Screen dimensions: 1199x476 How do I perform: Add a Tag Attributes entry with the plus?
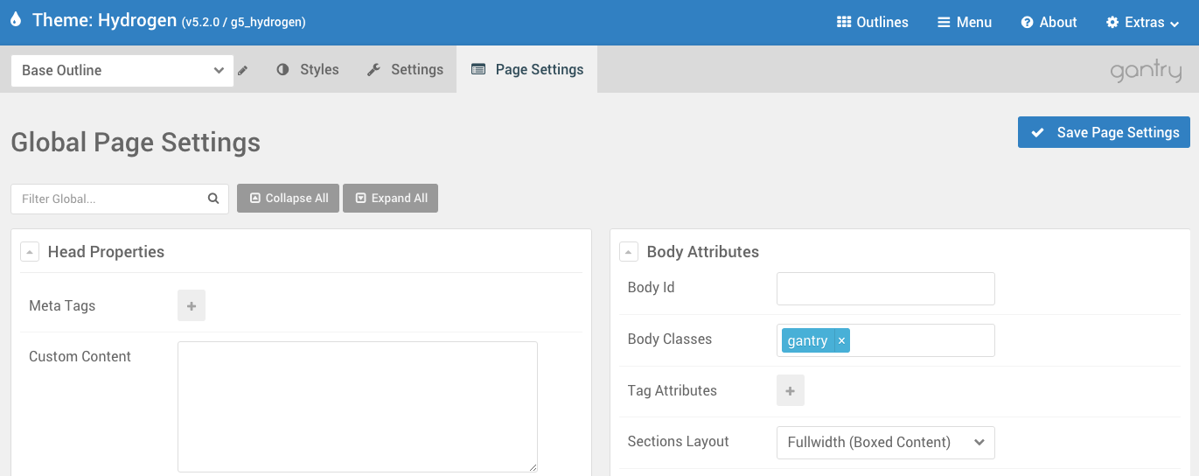pos(791,391)
